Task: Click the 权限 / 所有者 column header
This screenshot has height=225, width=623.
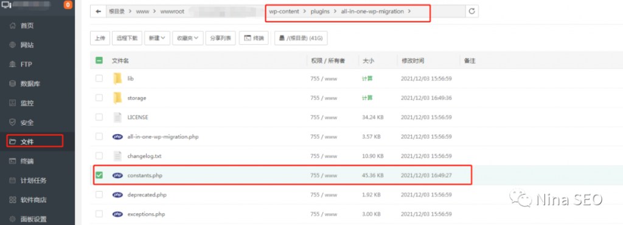Action: click(x=328, y=61)
